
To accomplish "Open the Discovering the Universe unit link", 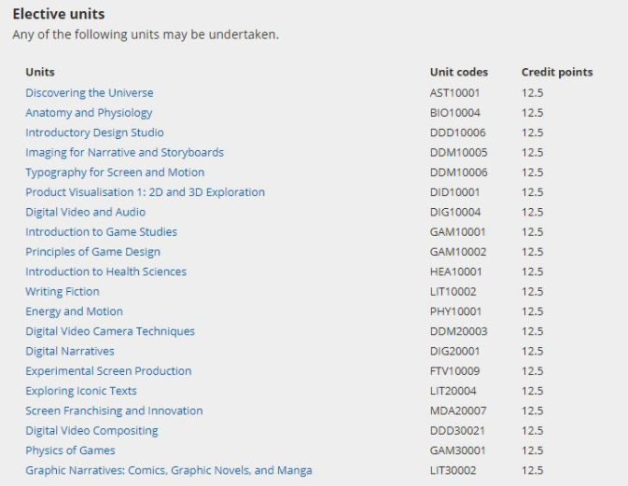I will (90, 93).
